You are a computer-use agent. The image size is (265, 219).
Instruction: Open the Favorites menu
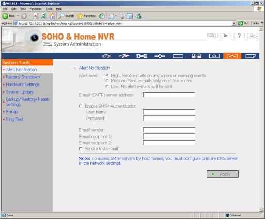click(x=36, y=9)
